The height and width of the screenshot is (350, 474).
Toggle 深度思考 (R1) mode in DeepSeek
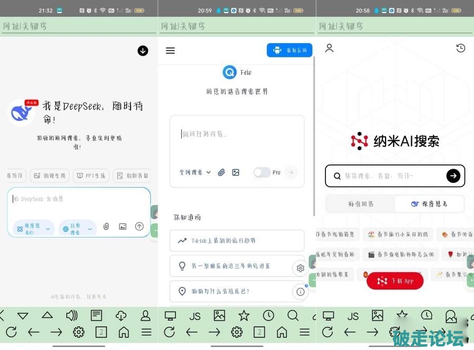click(x=28, y=229)
